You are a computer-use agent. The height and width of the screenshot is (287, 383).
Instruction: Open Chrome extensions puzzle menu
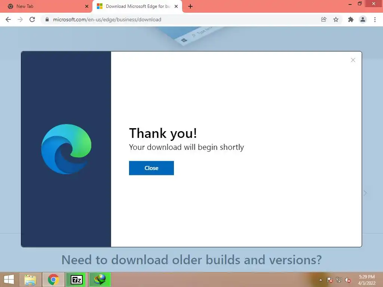pyautogui.click(x=351, y=19)
